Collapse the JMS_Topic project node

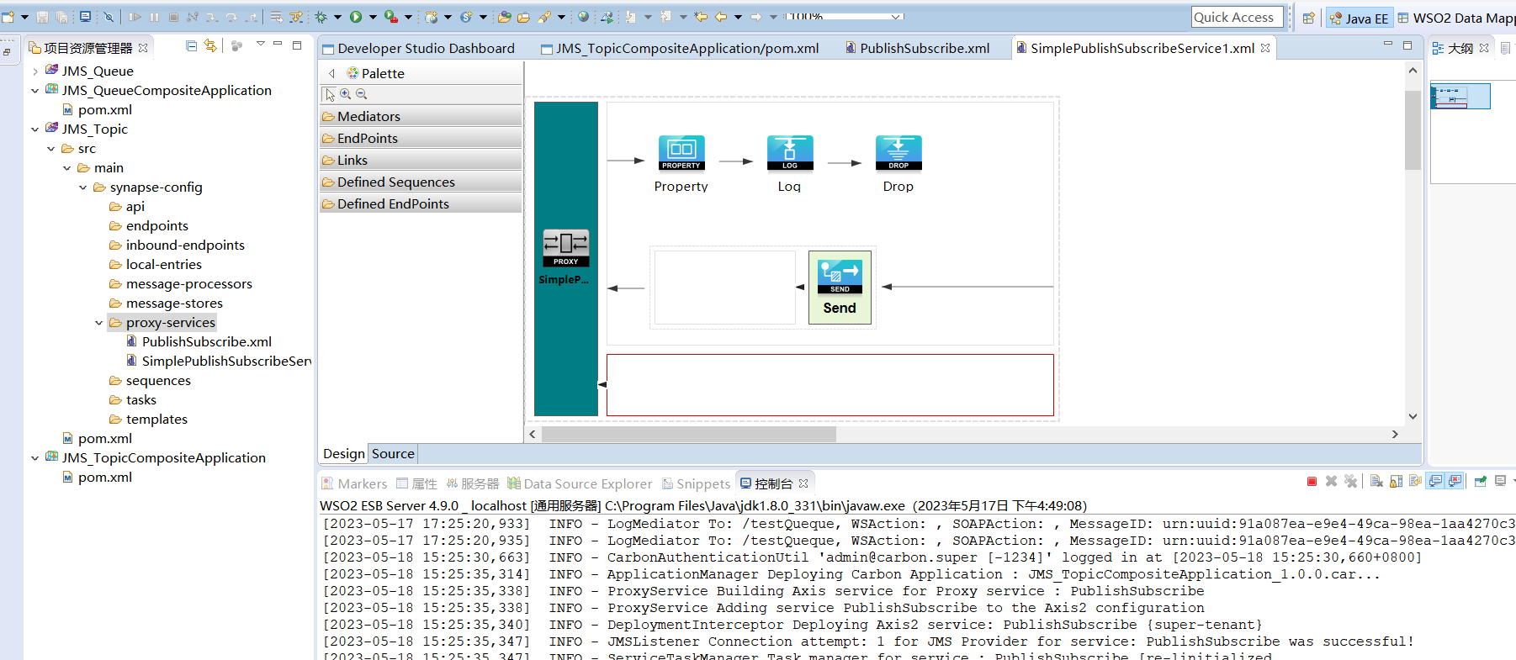point(34,129)
